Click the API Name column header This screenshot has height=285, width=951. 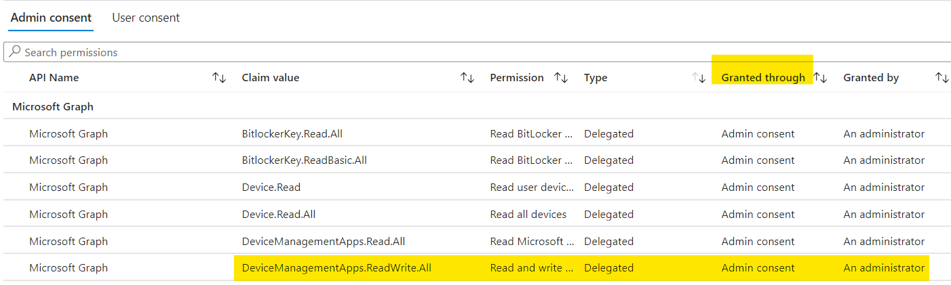[54, 78]
